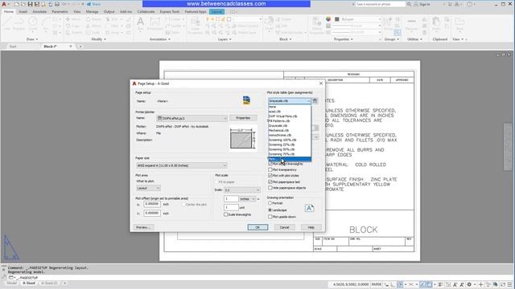The height and width of the screenshot is (289, 515).
Task: Select the Circle tool in Draw panel
Action: click(32, 23)
